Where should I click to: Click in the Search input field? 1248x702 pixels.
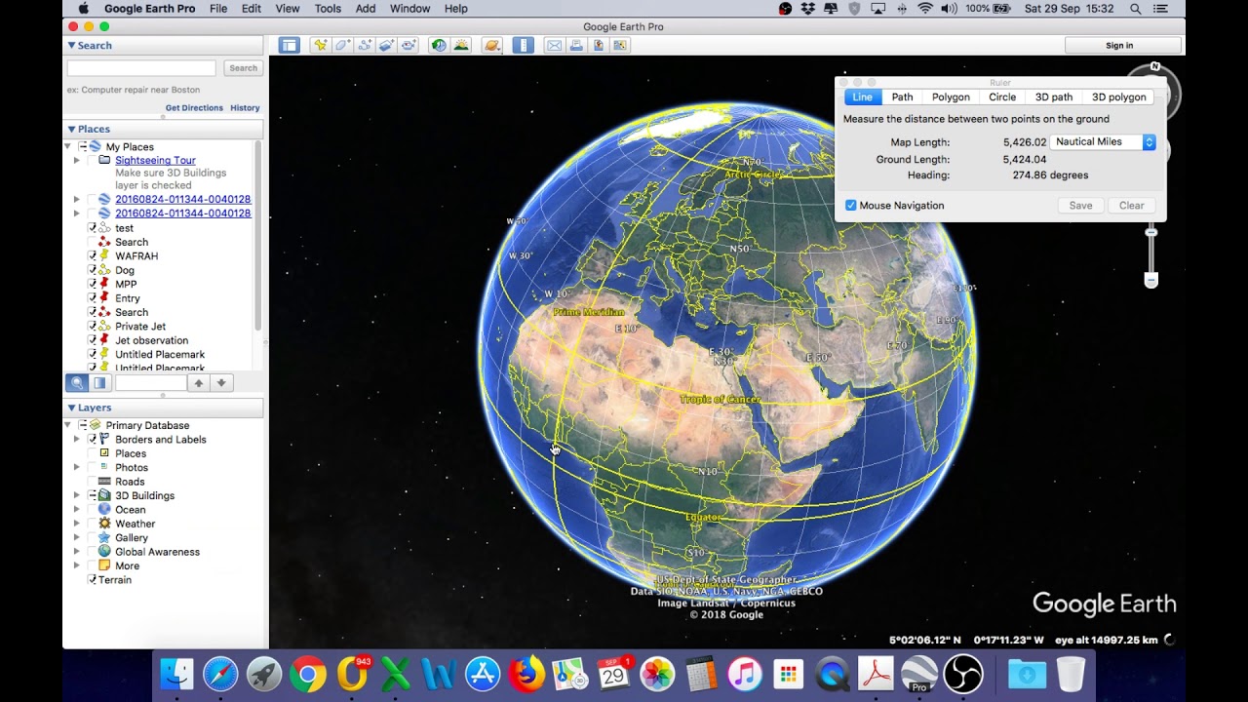point(141,68)
